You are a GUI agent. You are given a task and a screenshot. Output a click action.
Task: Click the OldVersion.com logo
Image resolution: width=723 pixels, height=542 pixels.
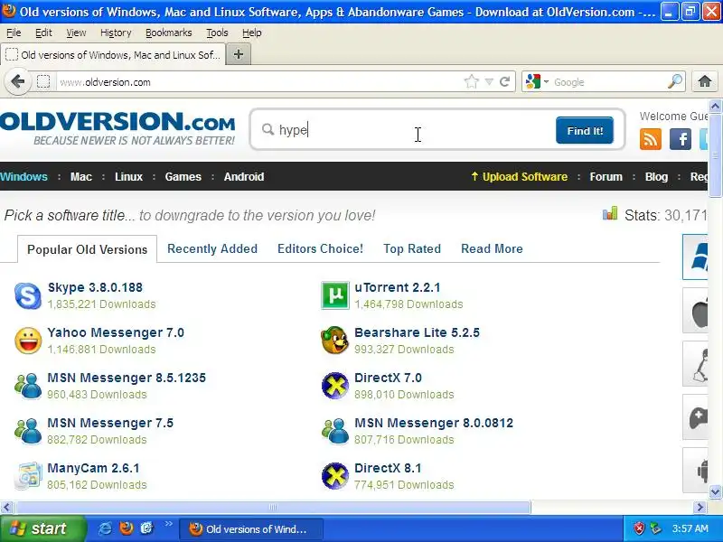click(x=117, y=128)
